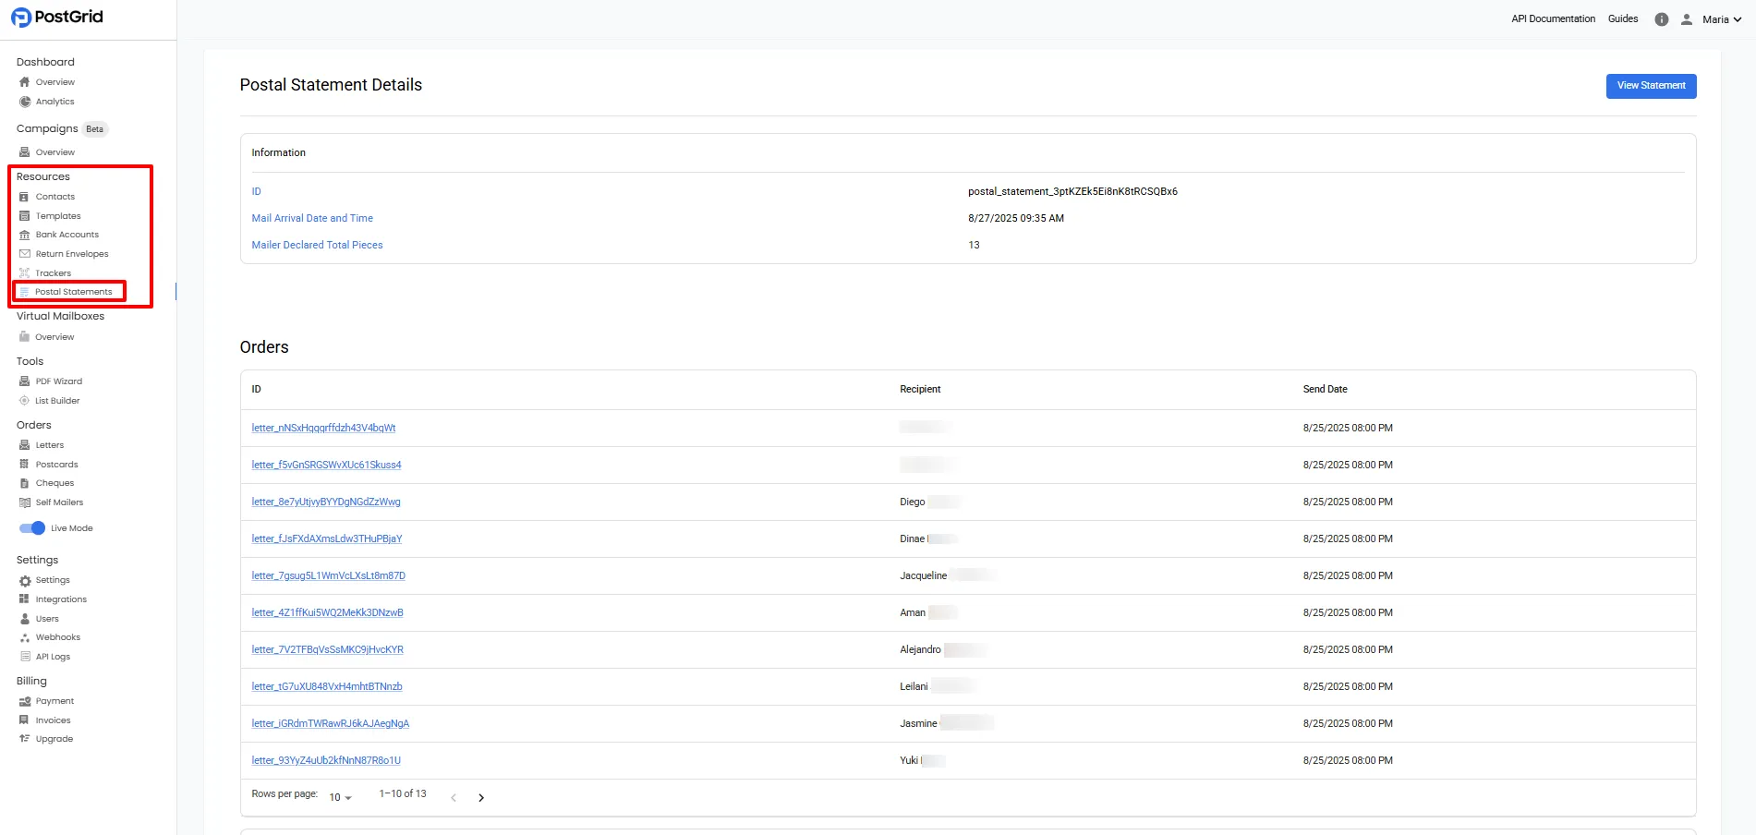Open the info help icon in header
The width and height of the screenshot is (1756, 835).
1661,18
